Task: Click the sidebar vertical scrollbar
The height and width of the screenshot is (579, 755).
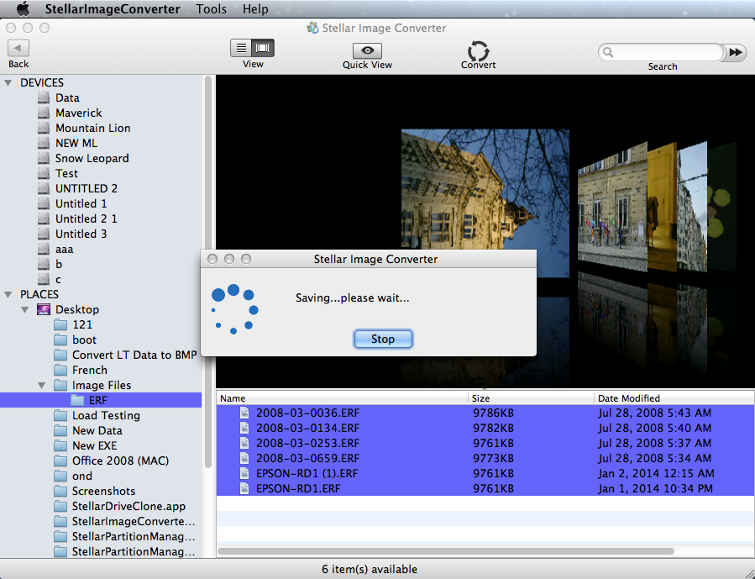Action: (x=208, y=271)
